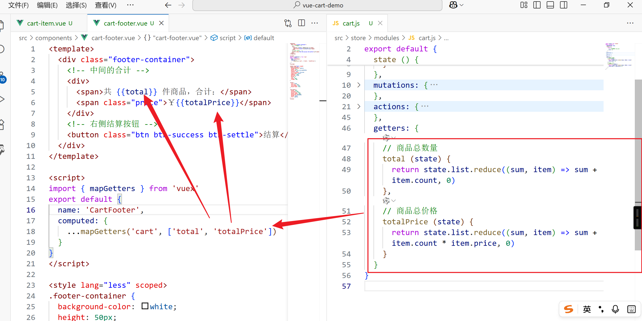Toggle secondary side bar visibility
642x321 pixels.
564,5
